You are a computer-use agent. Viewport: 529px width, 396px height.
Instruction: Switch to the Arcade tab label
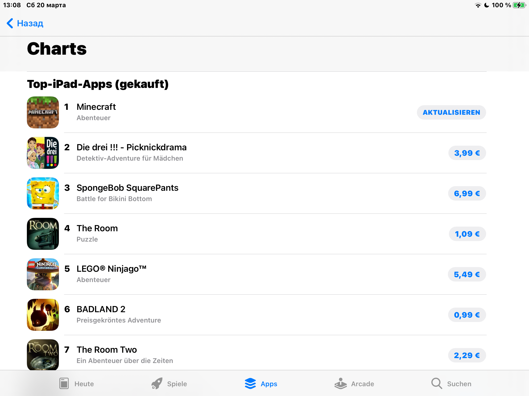[x=363, y=384]
